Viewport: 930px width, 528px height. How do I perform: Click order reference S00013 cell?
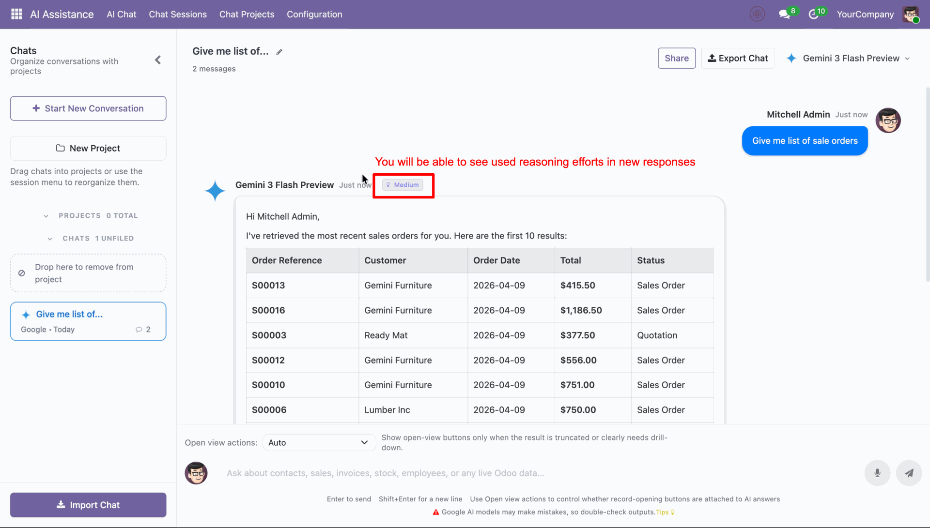[302, 286]
